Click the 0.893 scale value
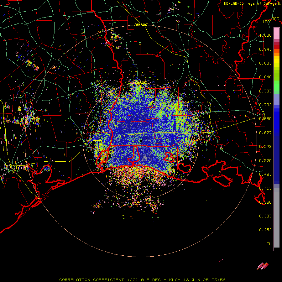Screen dimensions: 282x282 [x=265, y=63]
